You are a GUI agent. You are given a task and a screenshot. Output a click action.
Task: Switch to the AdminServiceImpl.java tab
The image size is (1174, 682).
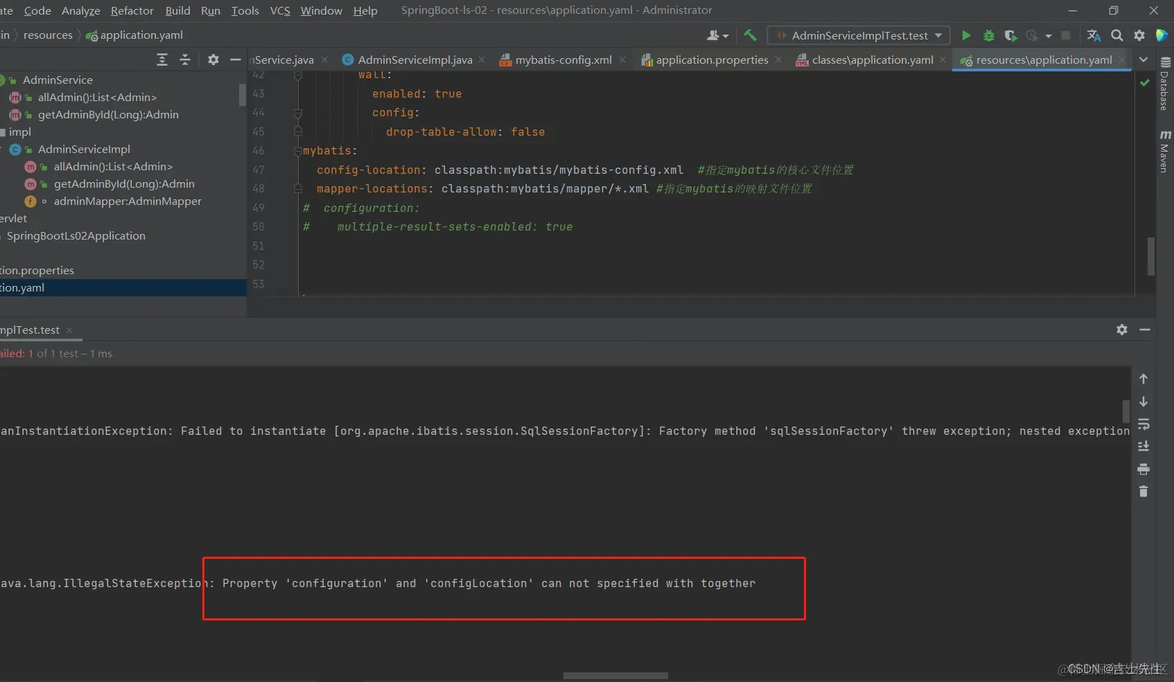click(414, 60)
